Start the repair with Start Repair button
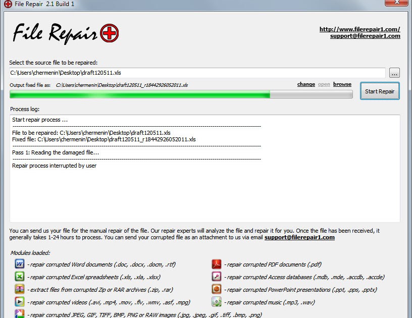 380,91
